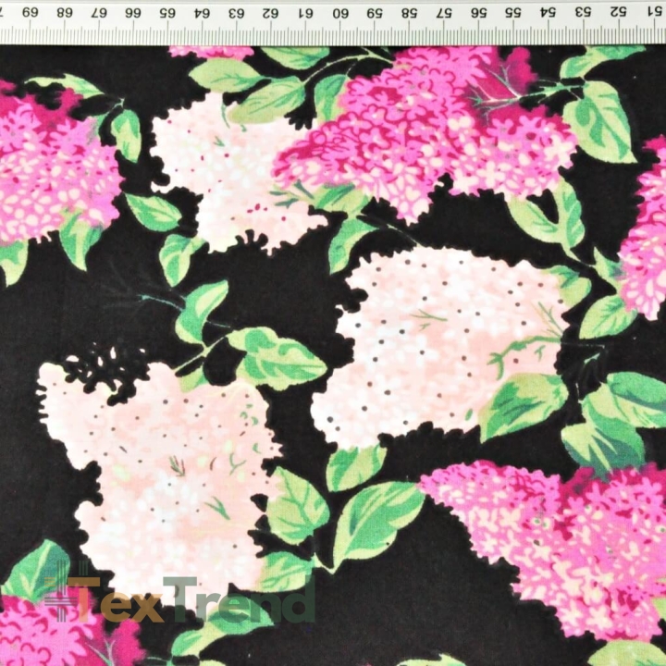Click the bright pink flower at left edge
This screenshot has width=666, height=666.
(x=57, y=167)
